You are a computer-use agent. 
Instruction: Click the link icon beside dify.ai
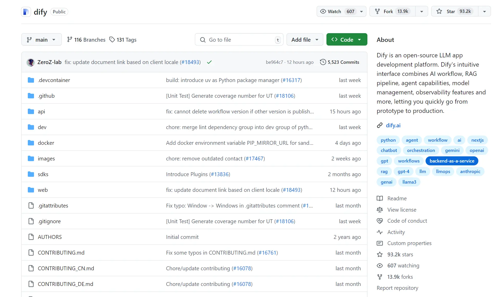(x=379, y=125)
